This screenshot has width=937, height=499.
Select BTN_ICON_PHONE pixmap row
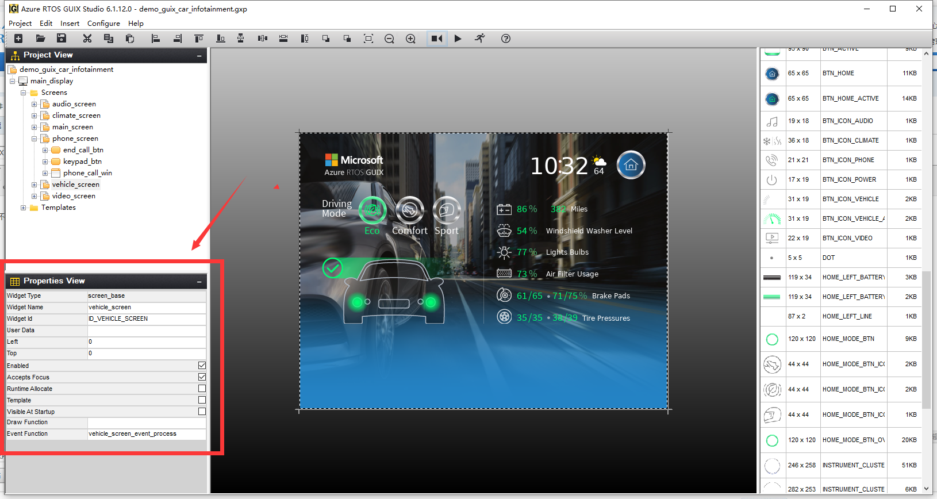[x=841, y=160]
